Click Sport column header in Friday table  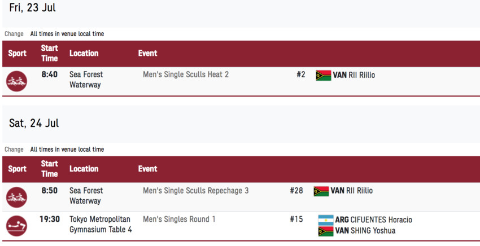(17, 53)
